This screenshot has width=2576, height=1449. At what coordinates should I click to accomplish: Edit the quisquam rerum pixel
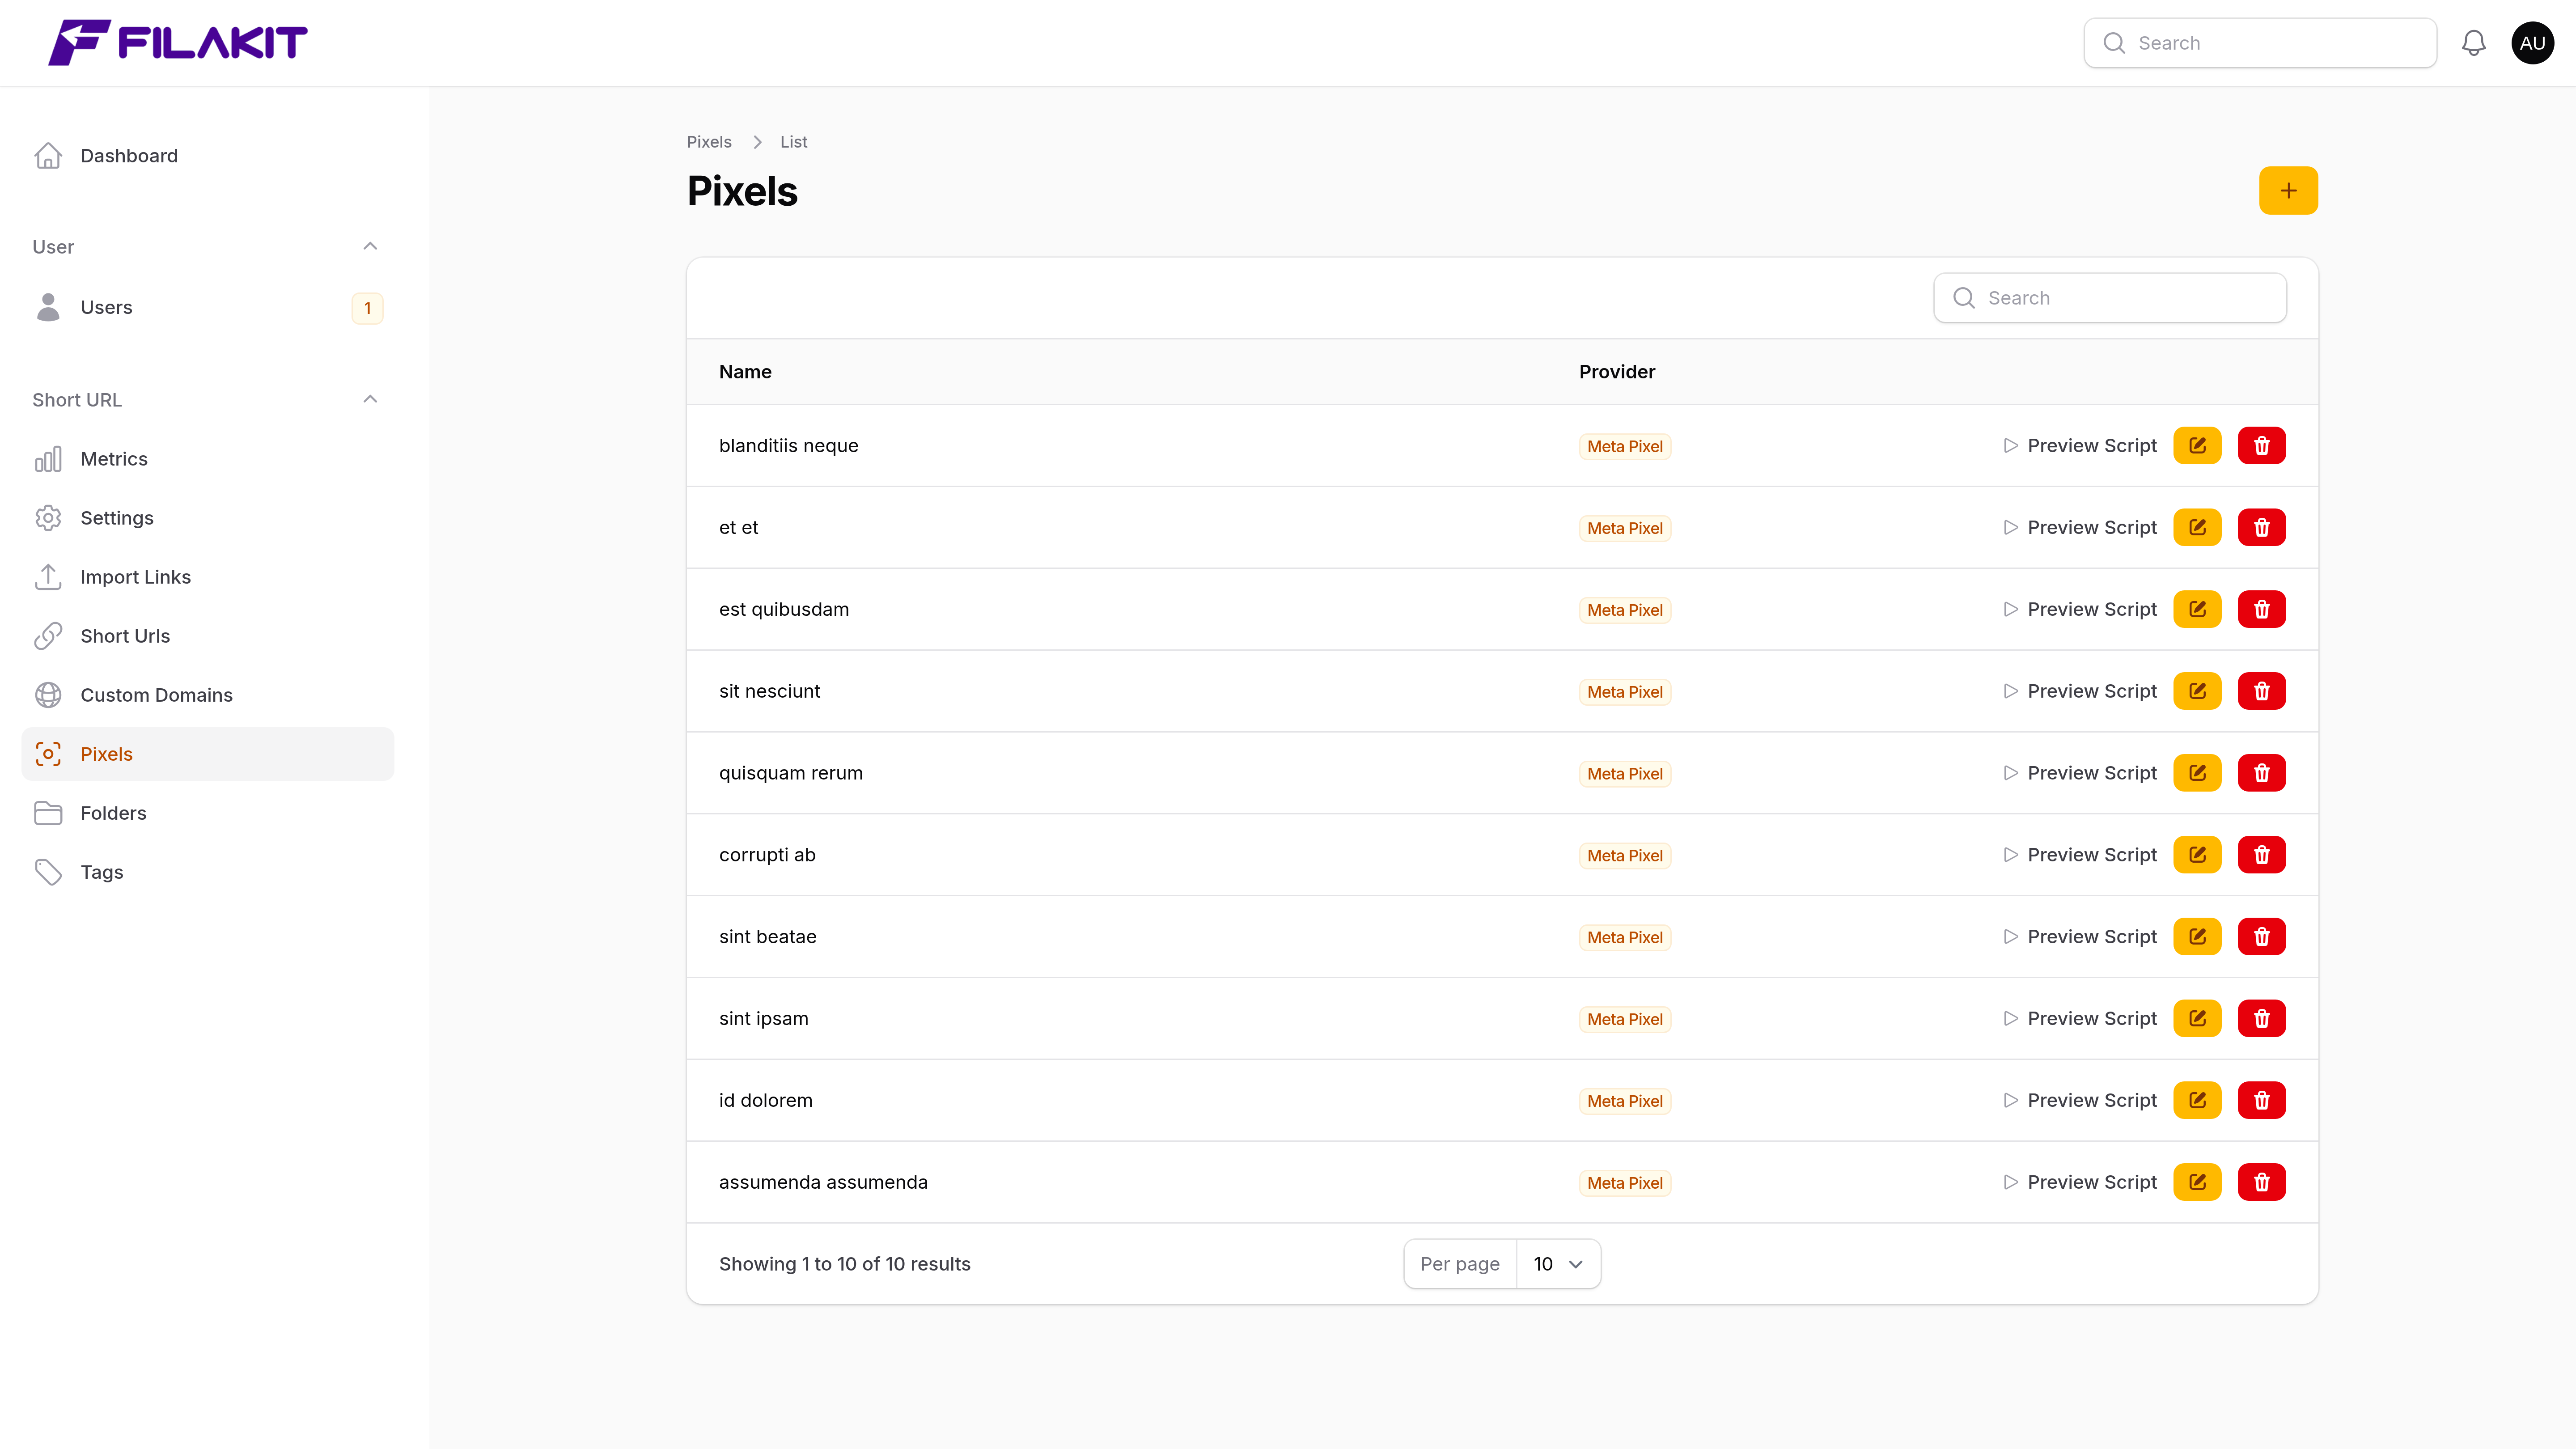(2197, 773)
